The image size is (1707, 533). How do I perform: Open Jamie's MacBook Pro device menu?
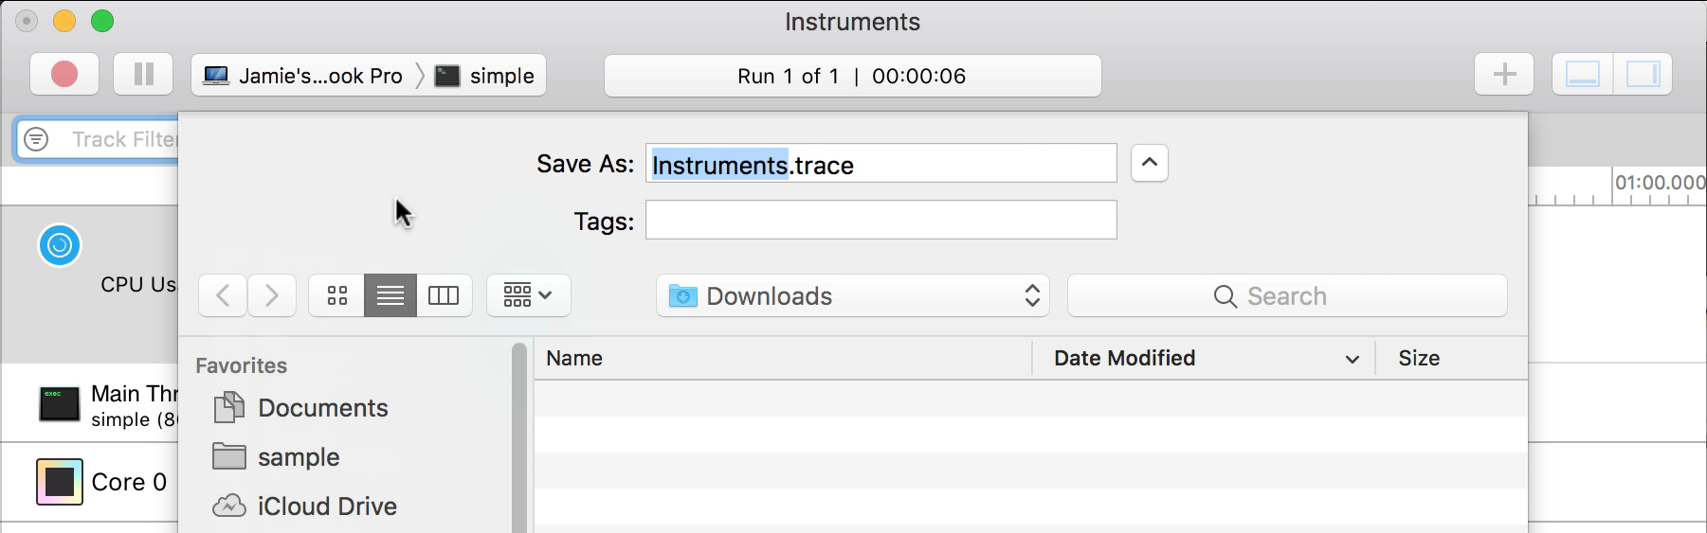pyautogui.click(x=305, y=76)
